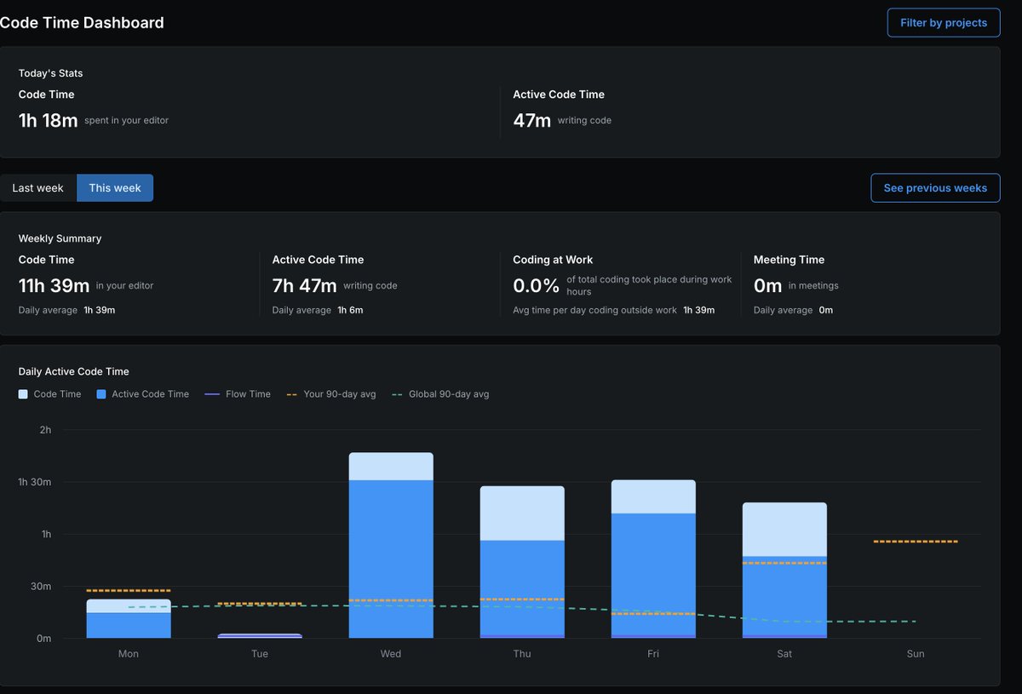The image size is (1022, 694).
Task: Switch to the Last week tab
Action: [37, 188]
